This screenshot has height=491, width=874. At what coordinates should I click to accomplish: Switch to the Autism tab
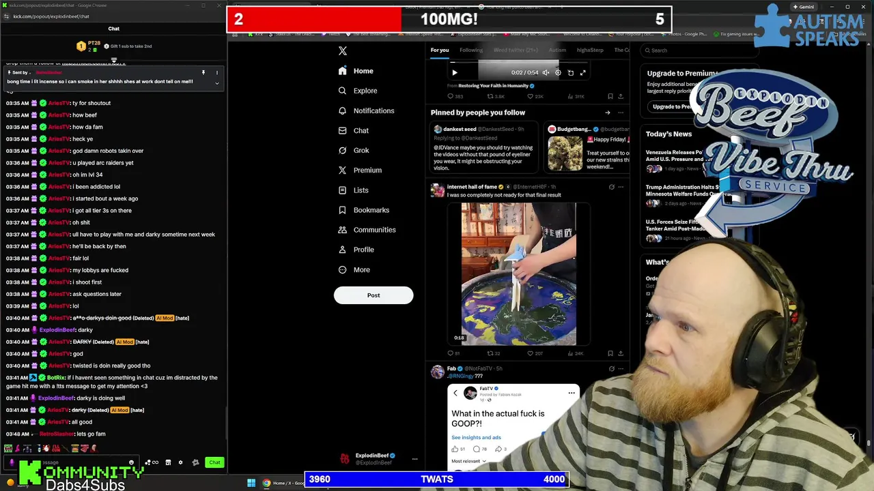coord(557,50)
